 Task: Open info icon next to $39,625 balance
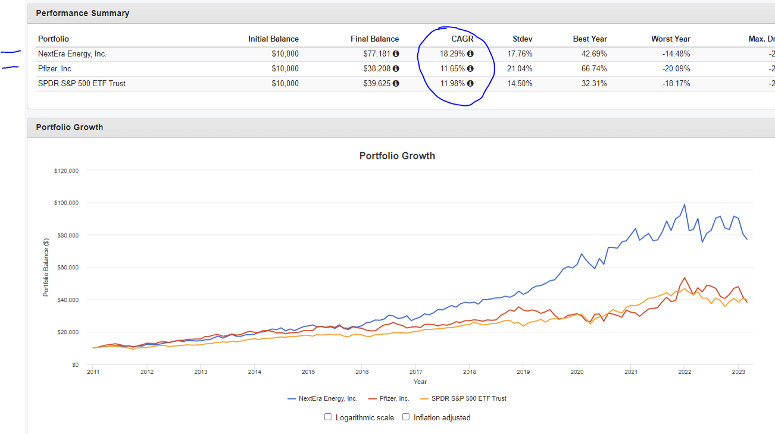(396, 84)
